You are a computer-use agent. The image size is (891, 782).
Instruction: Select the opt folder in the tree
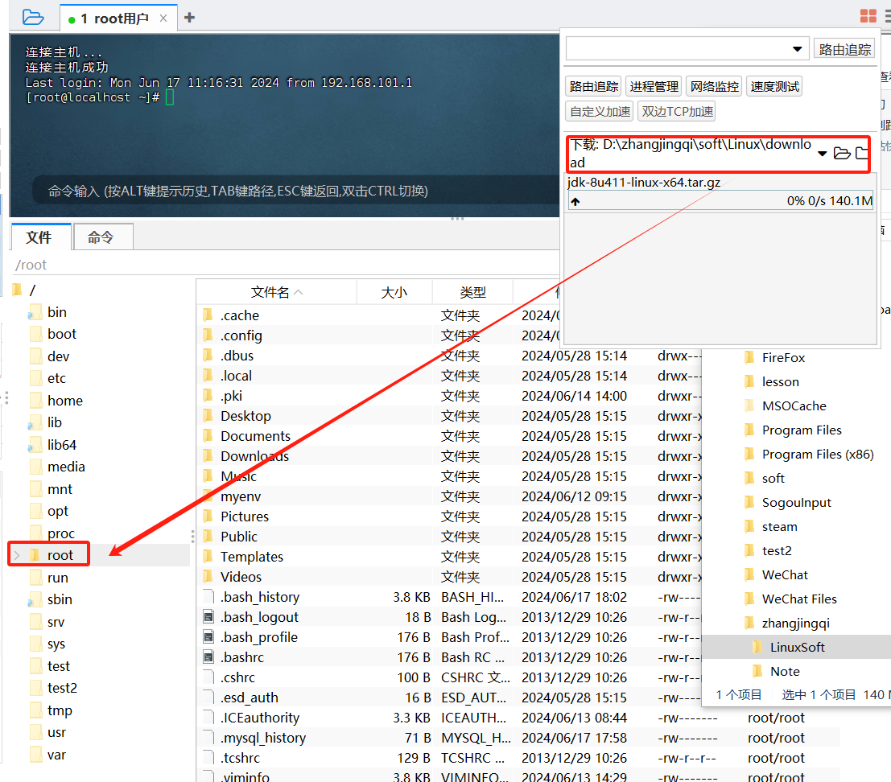(x=57, y=511)
